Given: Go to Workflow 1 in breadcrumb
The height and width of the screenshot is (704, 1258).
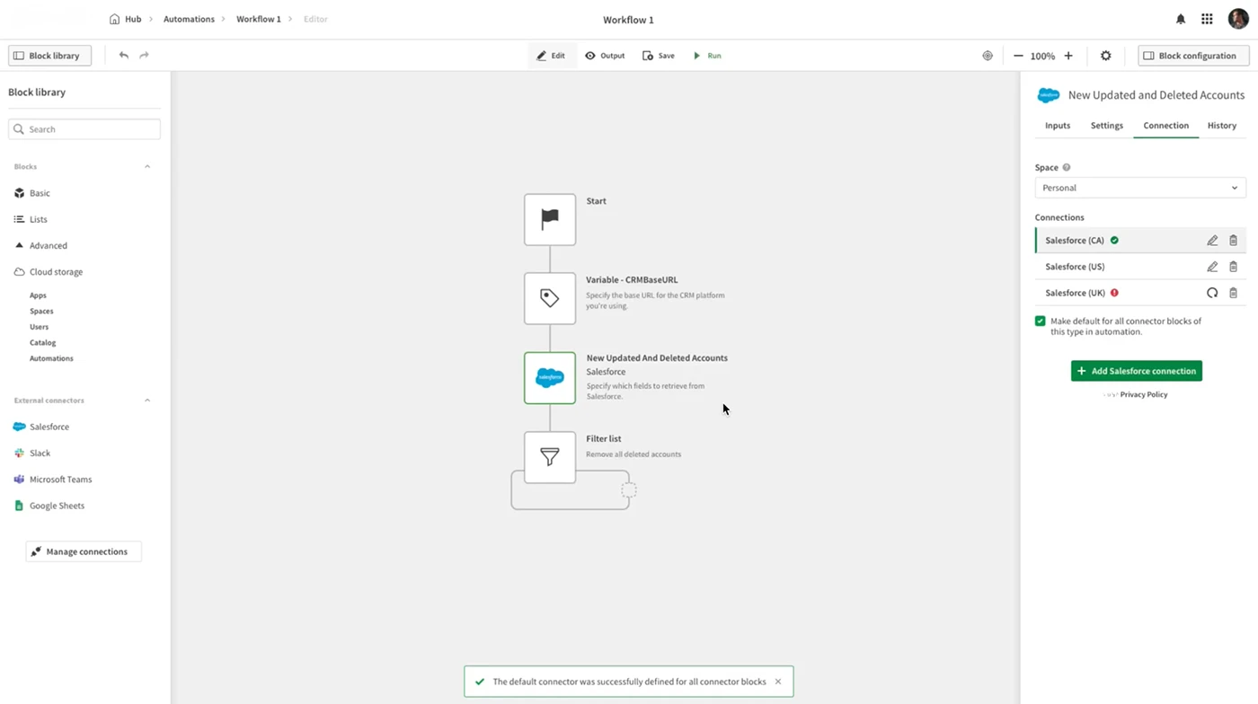Looking at the screenshot, I should (x=259, y=19).
